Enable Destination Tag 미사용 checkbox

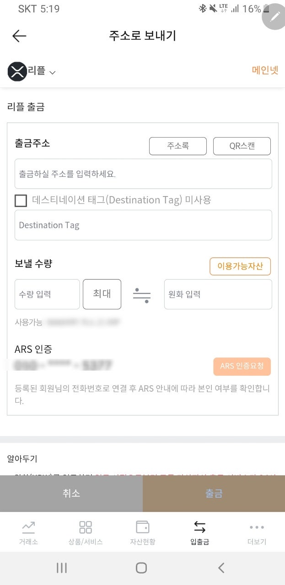click(x=20, y=200)
